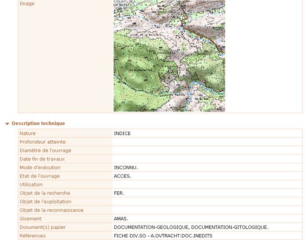Select the Etat de l'ouvrage label

[40, 176]
